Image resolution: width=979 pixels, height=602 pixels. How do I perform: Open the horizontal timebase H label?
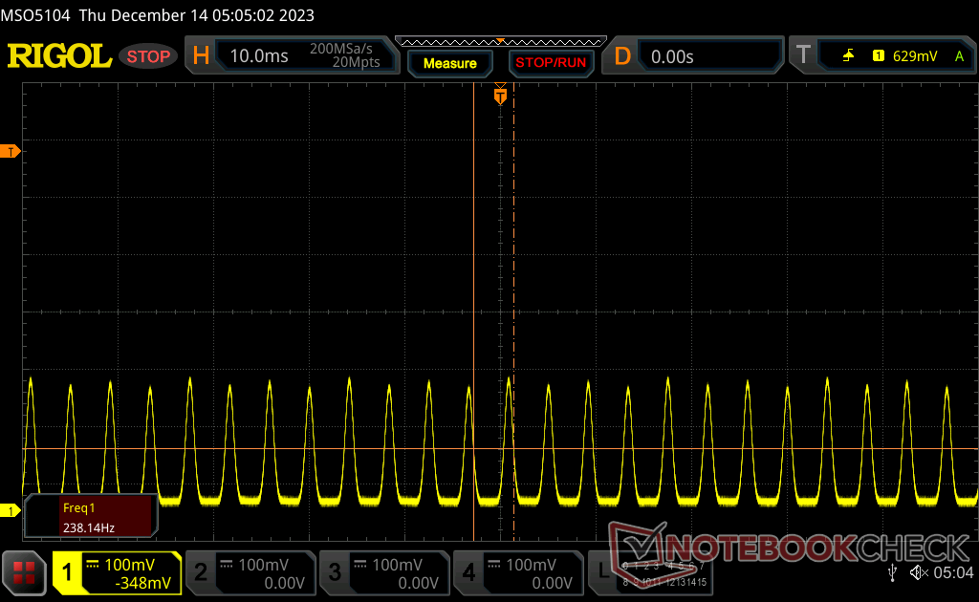tap(201, 56)
